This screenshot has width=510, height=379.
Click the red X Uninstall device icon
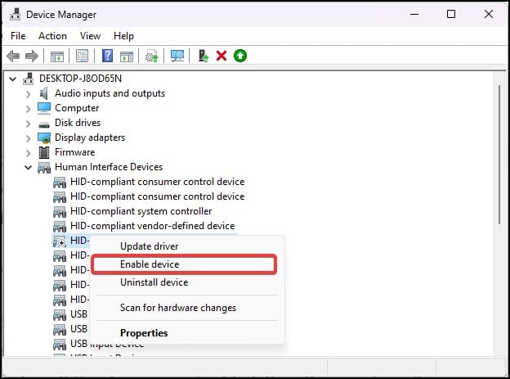coord(221,56)
